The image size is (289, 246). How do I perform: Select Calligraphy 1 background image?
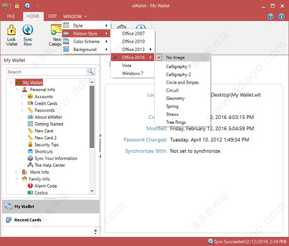pos(178,66)
